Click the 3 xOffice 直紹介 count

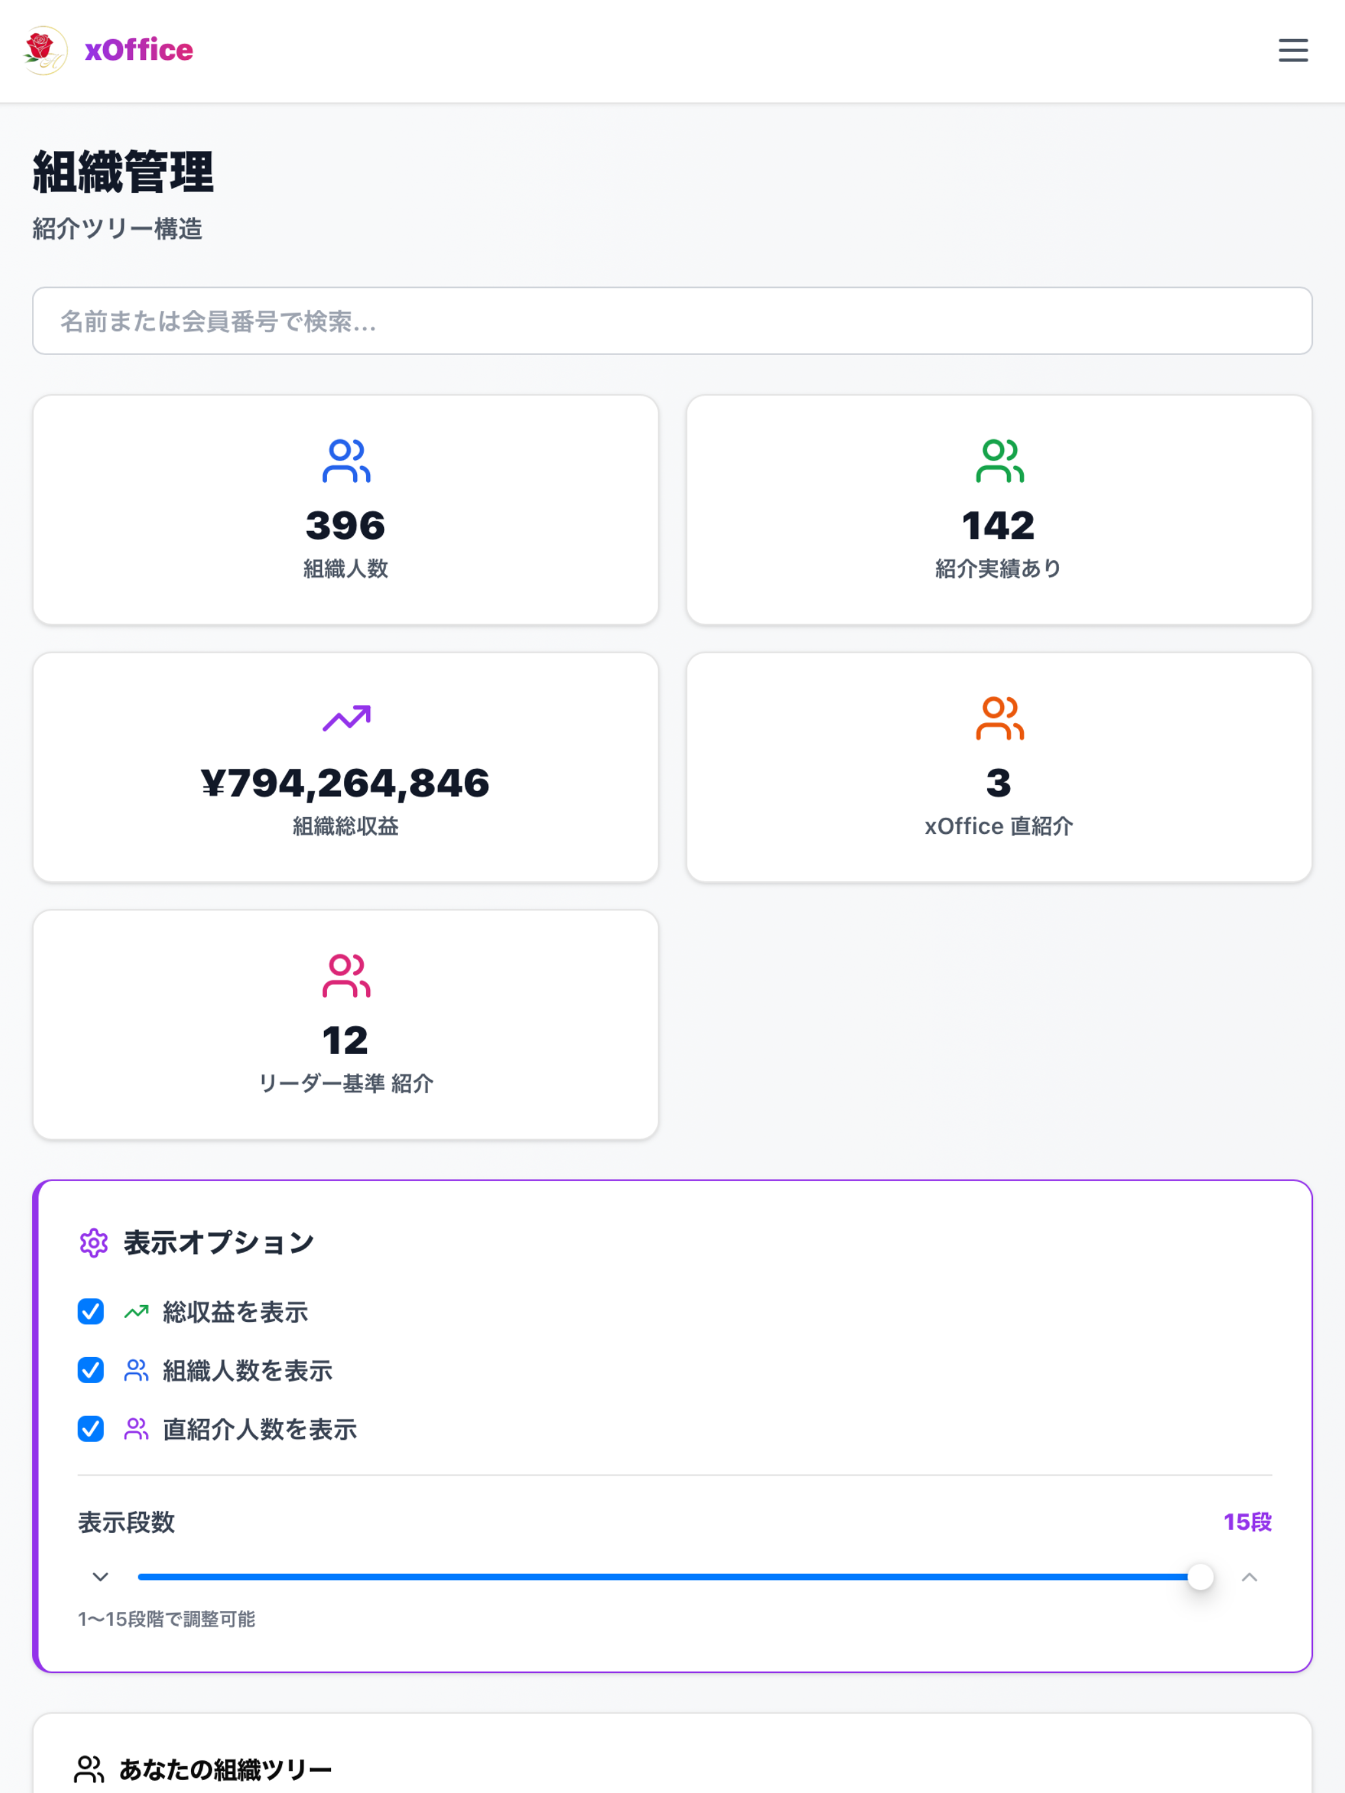[999, 783]
